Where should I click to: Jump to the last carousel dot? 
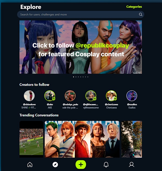coord(88,77)
